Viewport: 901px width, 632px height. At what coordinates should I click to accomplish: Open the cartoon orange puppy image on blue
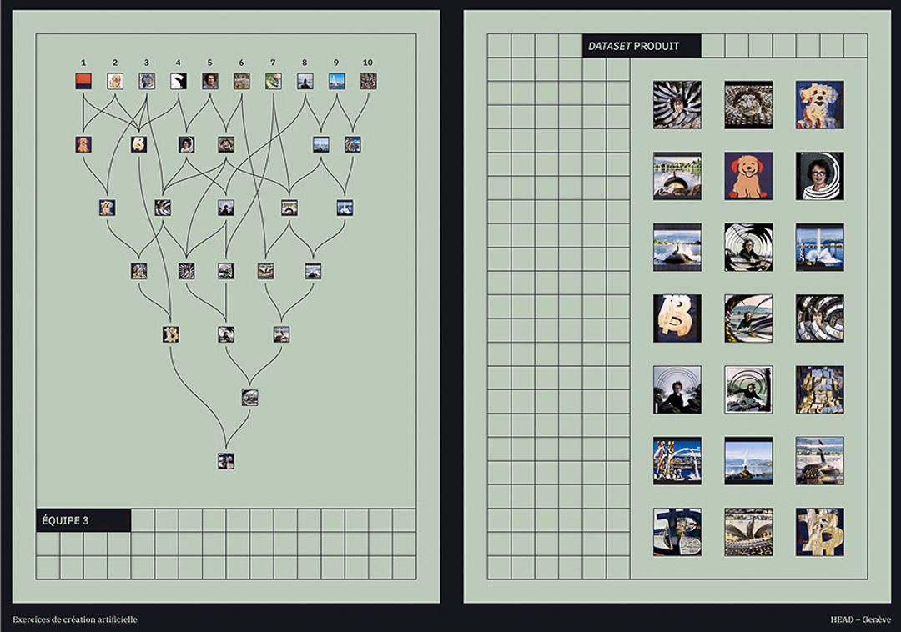748,176
